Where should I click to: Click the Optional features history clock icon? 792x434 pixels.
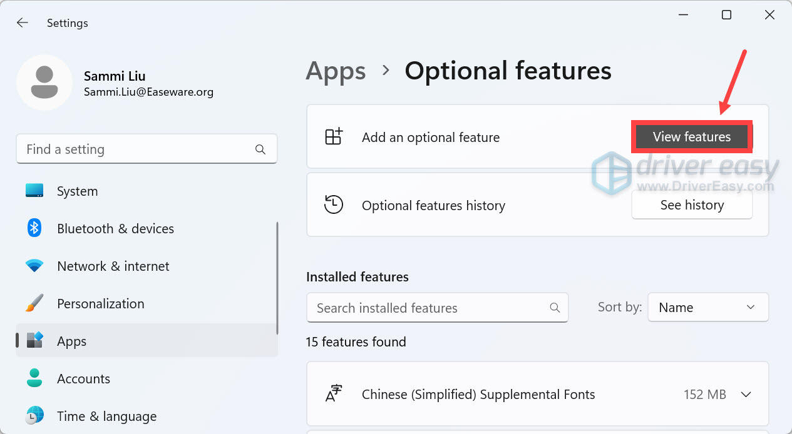(x=334, y=205)
